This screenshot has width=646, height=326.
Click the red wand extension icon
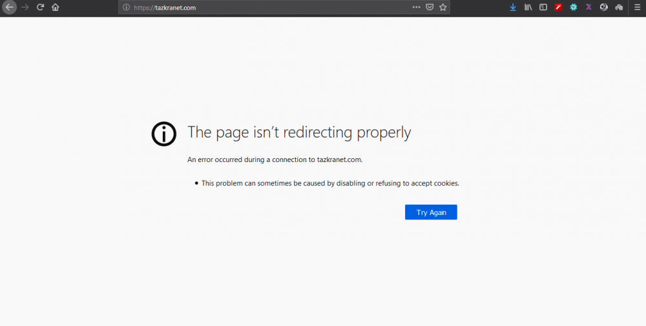558,8
